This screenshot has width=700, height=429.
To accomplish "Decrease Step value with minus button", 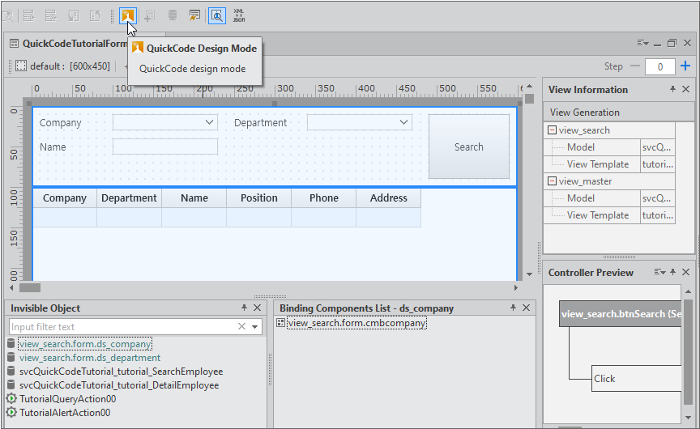I will pyautogui.click(x=635, y=66).
